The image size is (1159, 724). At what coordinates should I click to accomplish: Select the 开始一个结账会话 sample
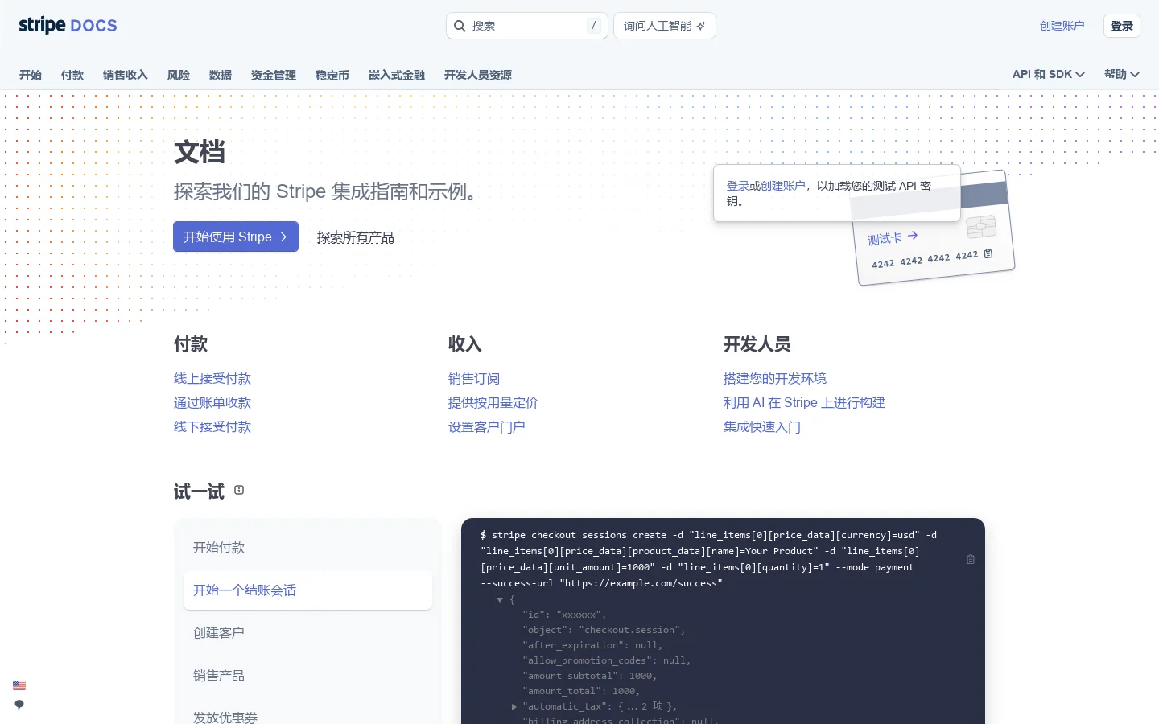[307, 590]
